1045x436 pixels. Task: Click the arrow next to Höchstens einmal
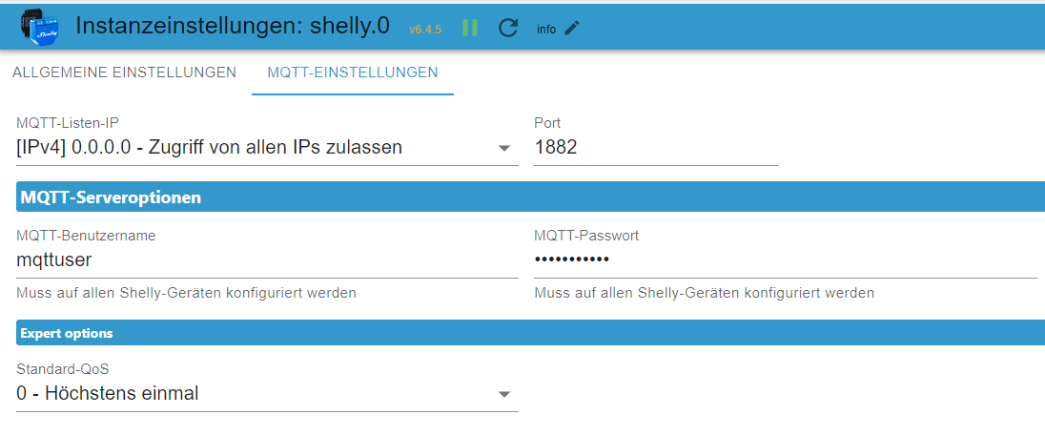[x=504, y=394]
